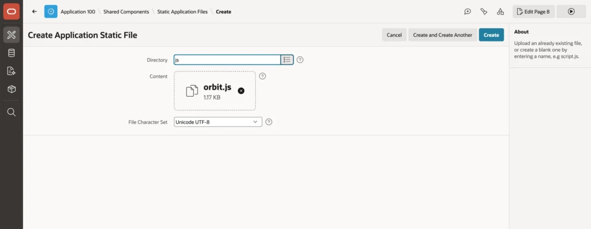Click the blue Create button
The image size is (591, 229).
[x=491, y=35]
